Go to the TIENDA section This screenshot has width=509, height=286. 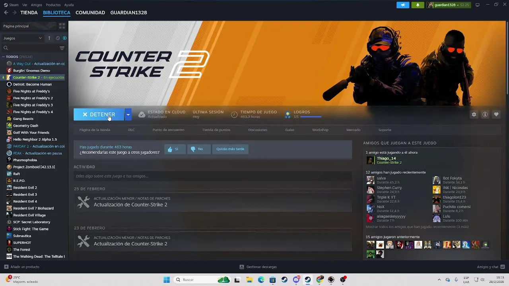[x=29, y=13]
